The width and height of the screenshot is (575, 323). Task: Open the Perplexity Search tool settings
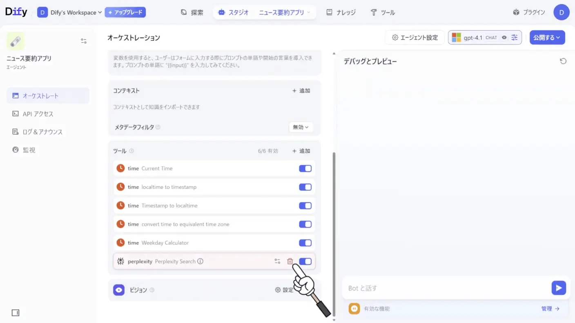click(277, 261)
